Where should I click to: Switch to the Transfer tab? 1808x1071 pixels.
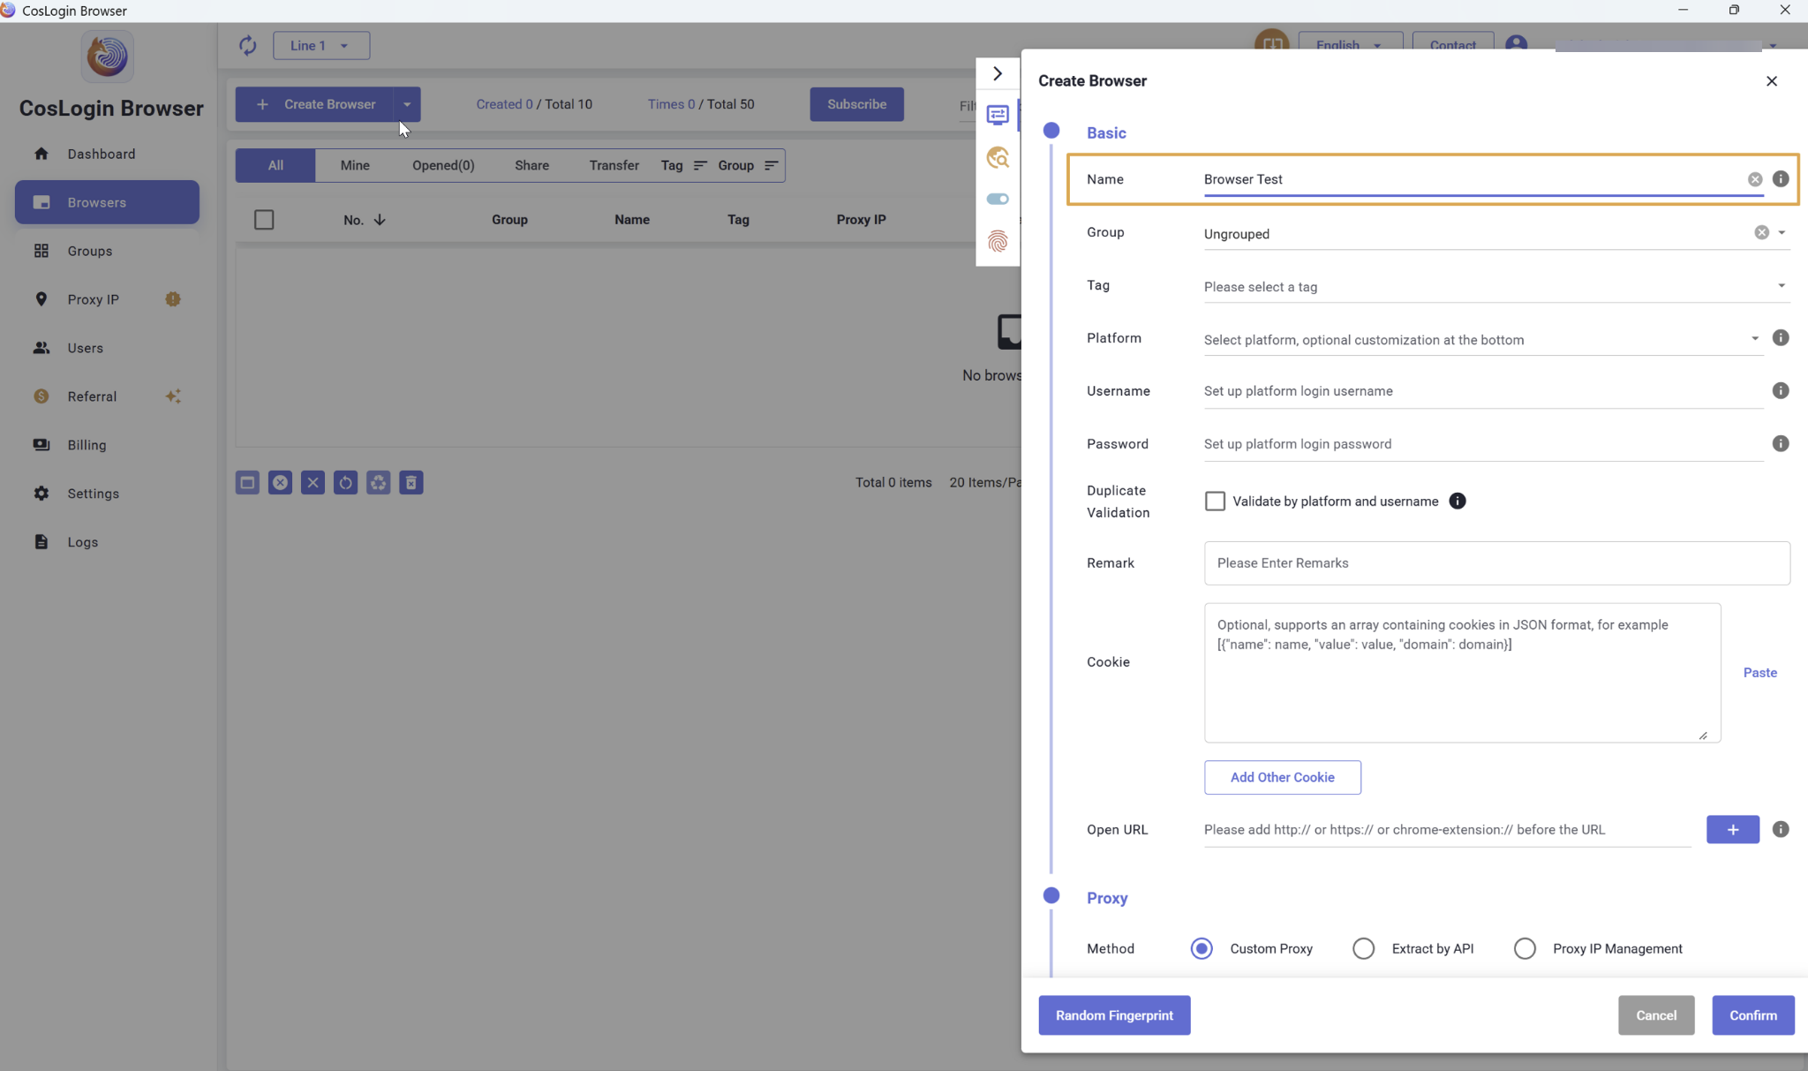(x=614, y=165)
